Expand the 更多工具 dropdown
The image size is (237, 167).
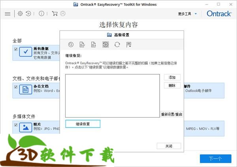(187, 14)
